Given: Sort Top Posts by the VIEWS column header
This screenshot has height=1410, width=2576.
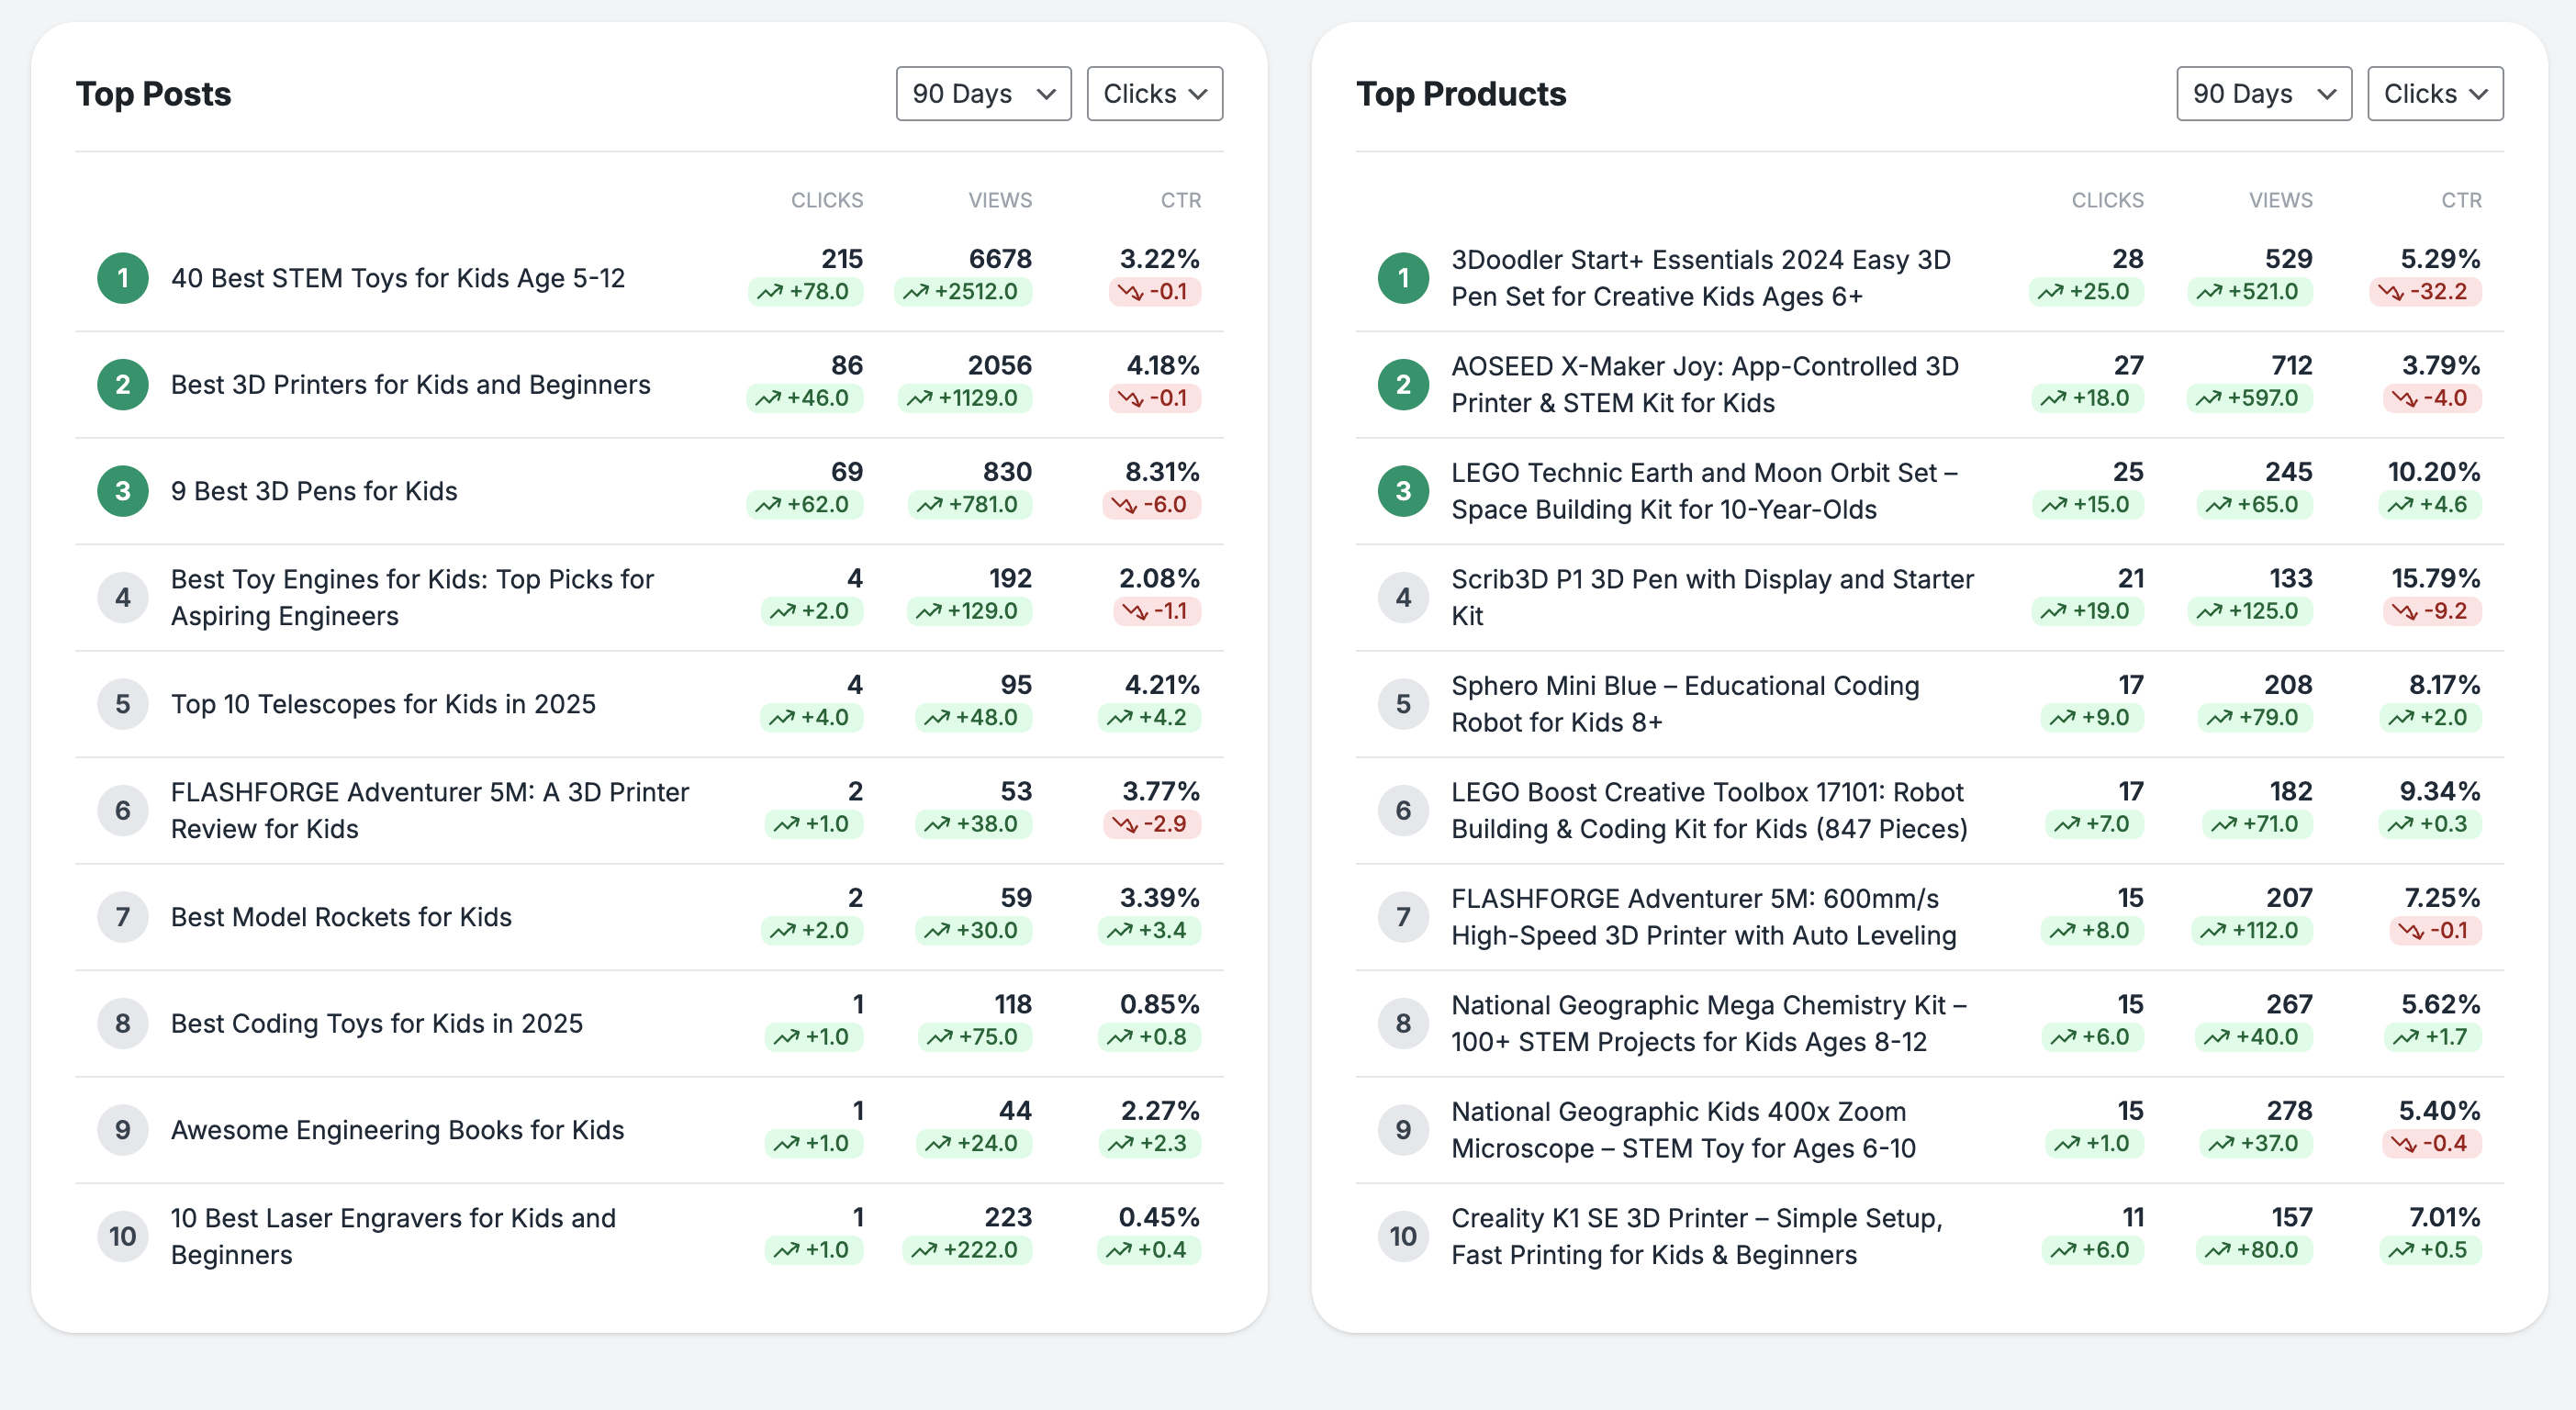Looking at the screenshot, I should pyautogui.click(x=1000, y=199).
